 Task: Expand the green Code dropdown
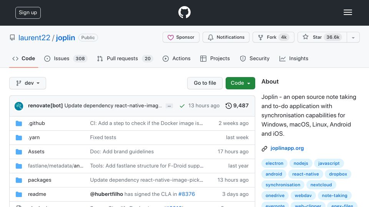point(240,83)
